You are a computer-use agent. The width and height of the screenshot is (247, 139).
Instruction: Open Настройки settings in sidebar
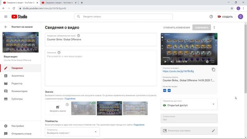click(20, 126)
